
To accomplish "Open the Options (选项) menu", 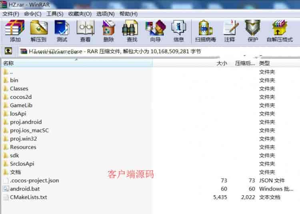I will [106, 14].
